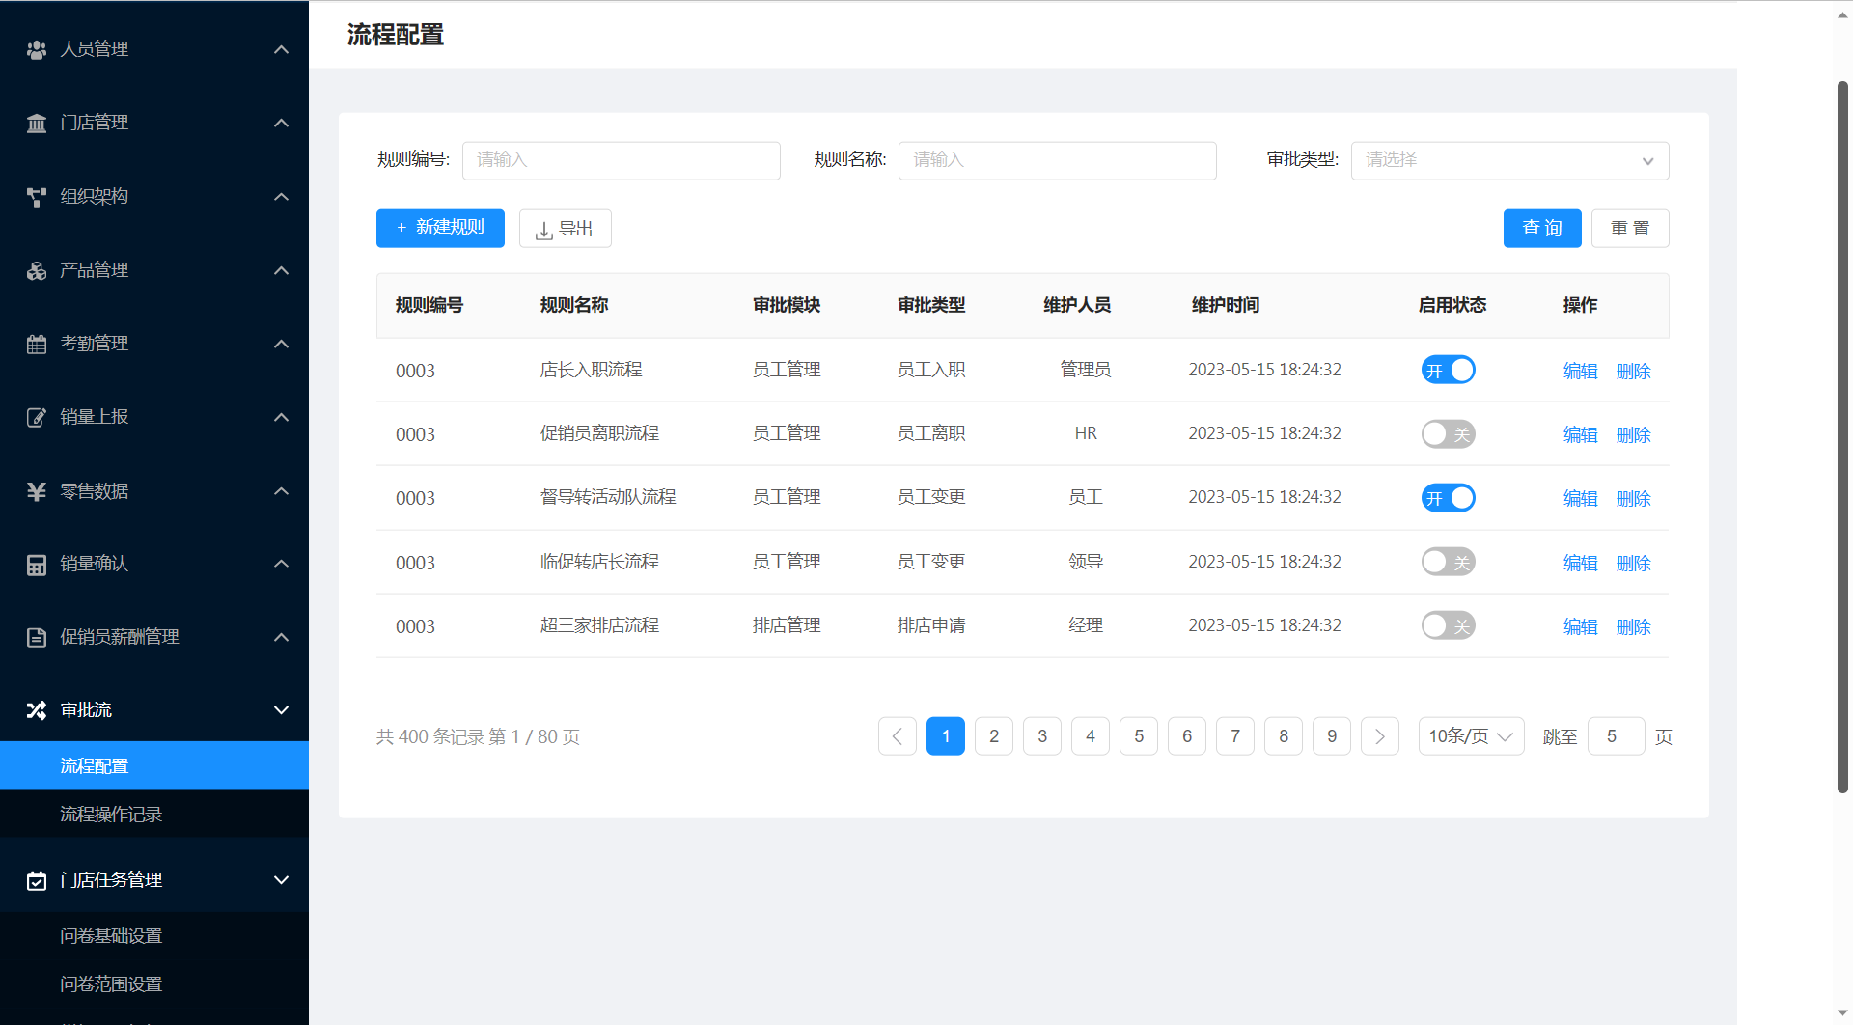The image size is (1853, 1025).
Task: Select 流程配置 submenu item
Action: tap(154, 765)
